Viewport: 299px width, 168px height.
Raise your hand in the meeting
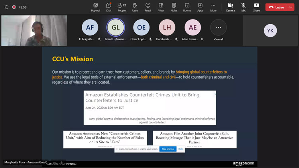tap(135, 7)
